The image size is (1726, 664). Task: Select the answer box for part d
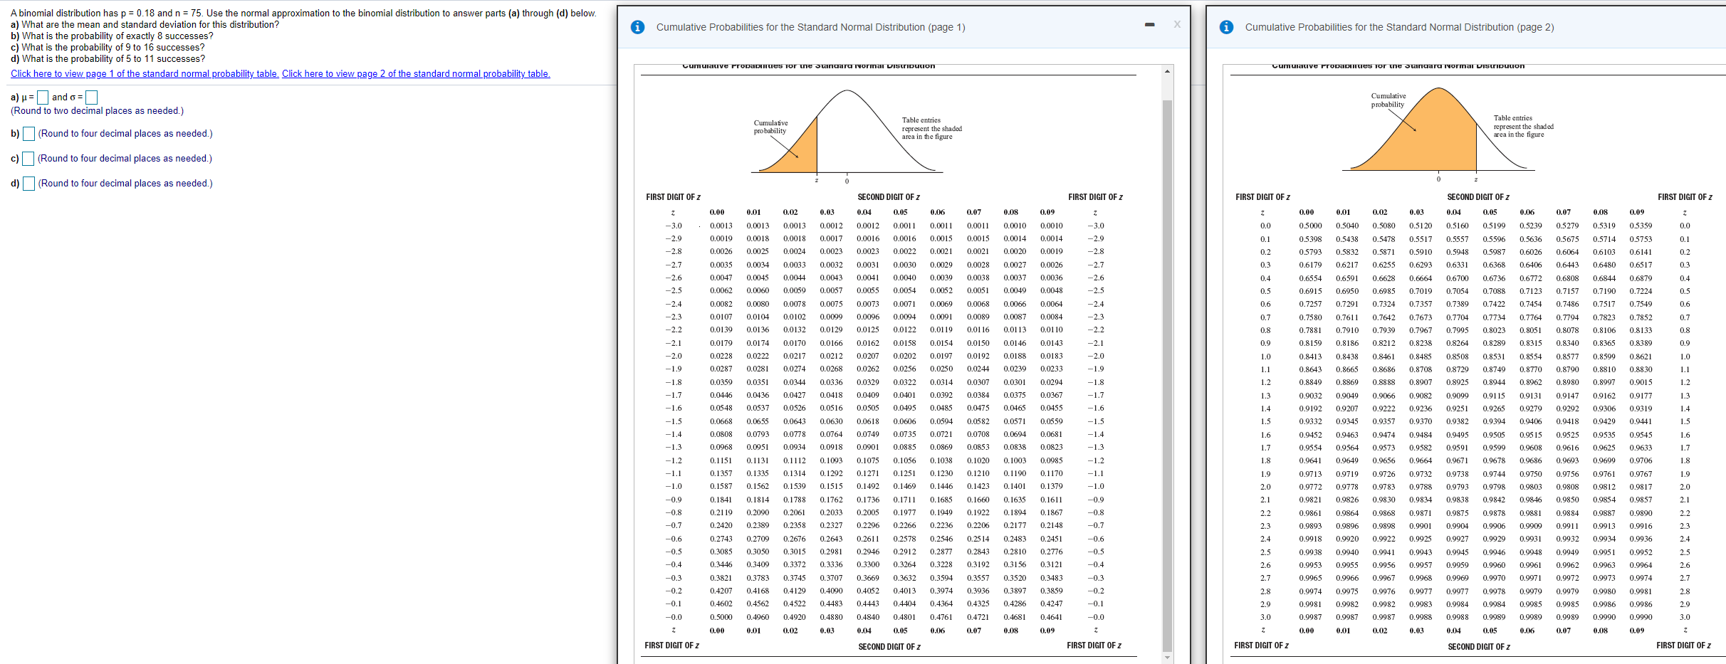[x=28, y=184]
